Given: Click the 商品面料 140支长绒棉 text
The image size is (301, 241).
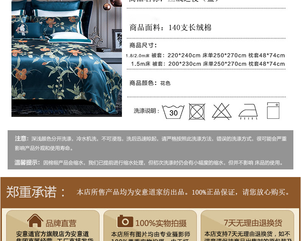Looking at the screenshot, I should tap(170, 28).
